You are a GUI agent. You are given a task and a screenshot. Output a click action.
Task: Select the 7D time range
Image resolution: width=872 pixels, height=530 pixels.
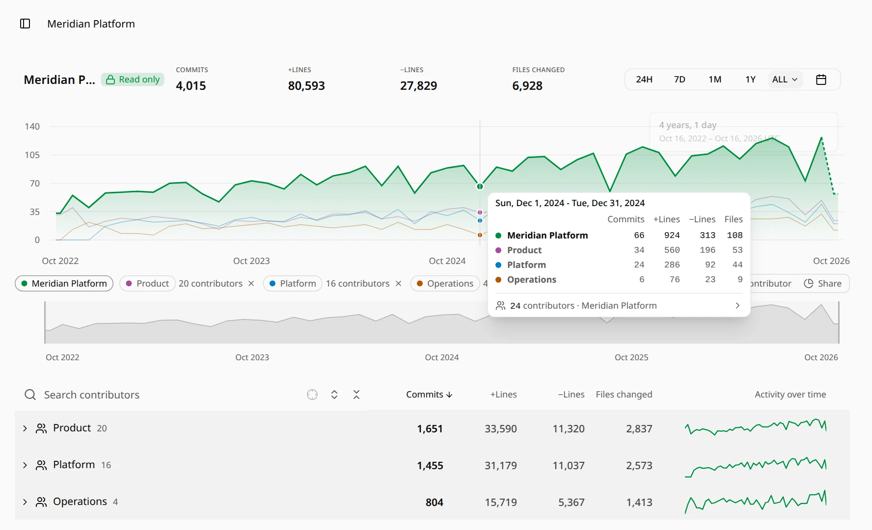tap(680, 79)
